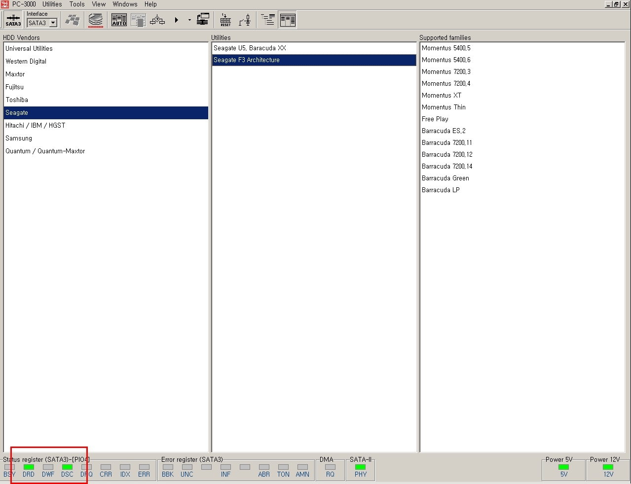Click the greyed-out Windows flag toolbar icon
Image resolution: width=631 pixels, height=484 pixels.
(x=73, y=20)
